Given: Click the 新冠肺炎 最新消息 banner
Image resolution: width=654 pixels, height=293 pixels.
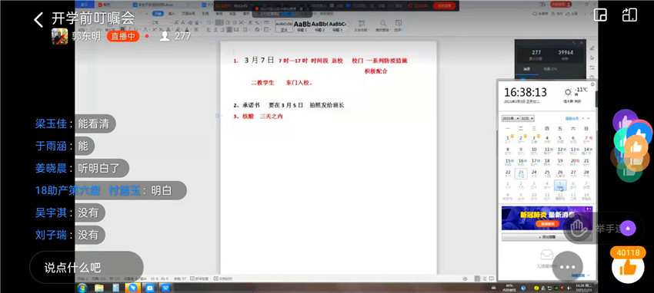Looking at the screenshot, I should pos(546,218).
